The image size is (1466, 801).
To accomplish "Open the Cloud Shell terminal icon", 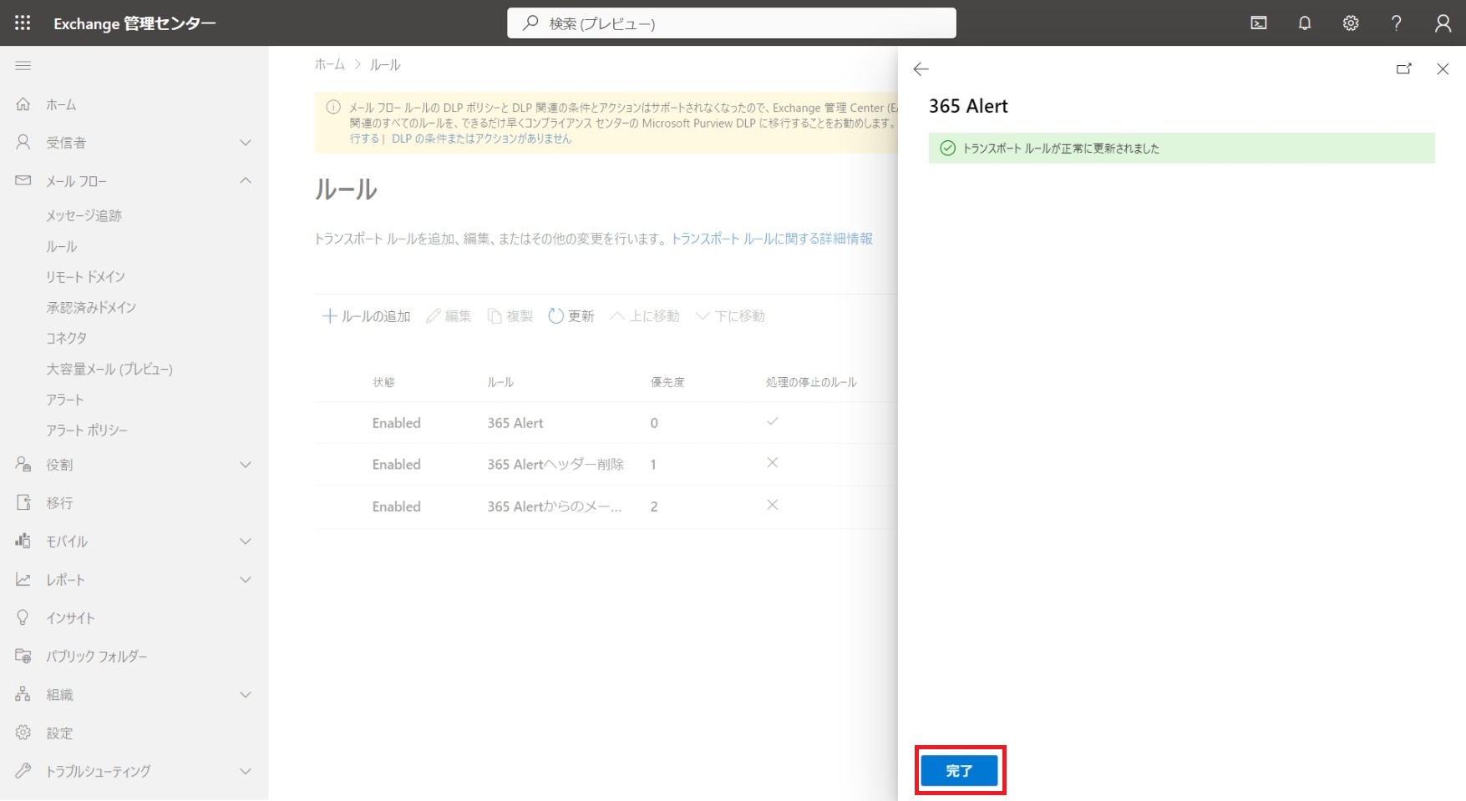I will [1258, 23].
